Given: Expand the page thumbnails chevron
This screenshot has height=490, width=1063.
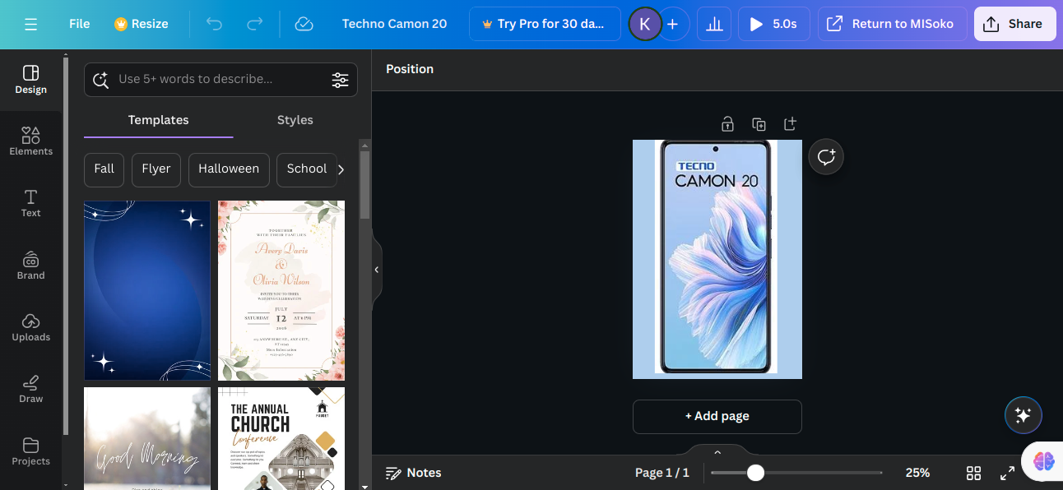Looking at the screenshot, I should pos(717,452).
